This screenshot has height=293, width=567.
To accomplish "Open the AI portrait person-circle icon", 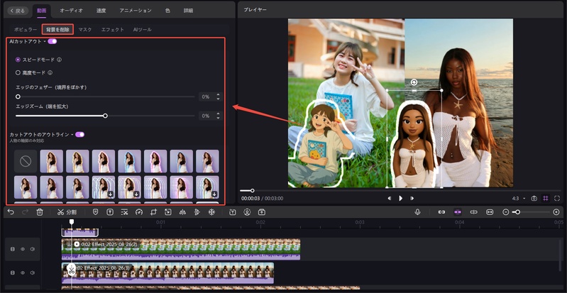I will 247,212.
